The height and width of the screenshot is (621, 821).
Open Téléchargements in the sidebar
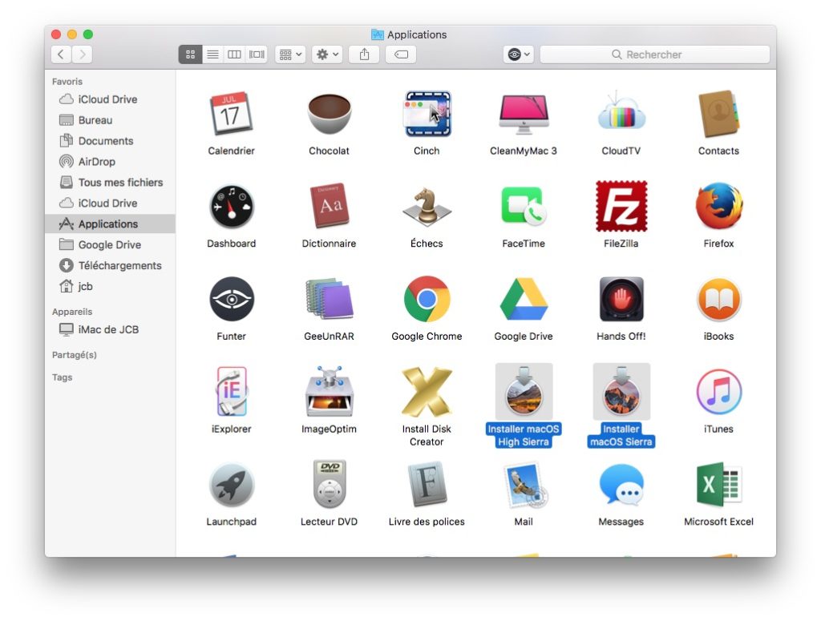[x=110, y=266]
